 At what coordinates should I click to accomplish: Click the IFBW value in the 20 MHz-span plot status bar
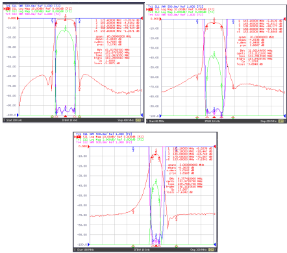[x=212, y=121]
